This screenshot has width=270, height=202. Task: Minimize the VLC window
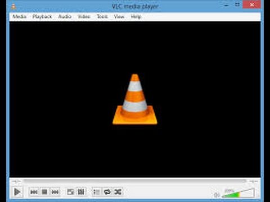(x=227, y=5)
